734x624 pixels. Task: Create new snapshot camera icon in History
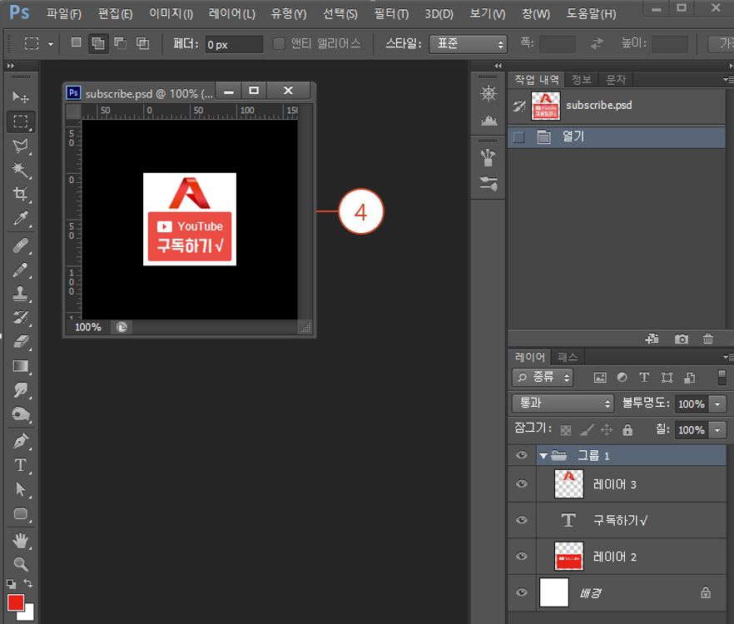click(681, 339)
